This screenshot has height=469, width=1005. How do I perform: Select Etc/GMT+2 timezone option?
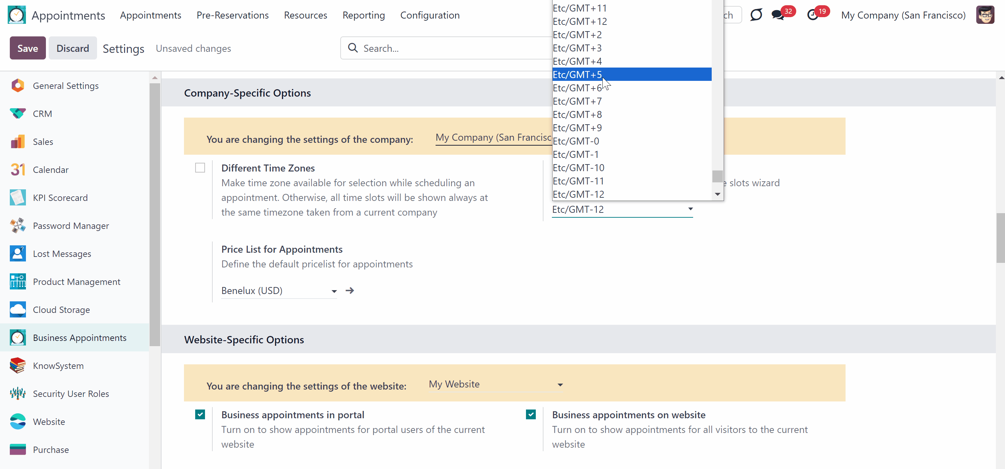click(632, 35)
